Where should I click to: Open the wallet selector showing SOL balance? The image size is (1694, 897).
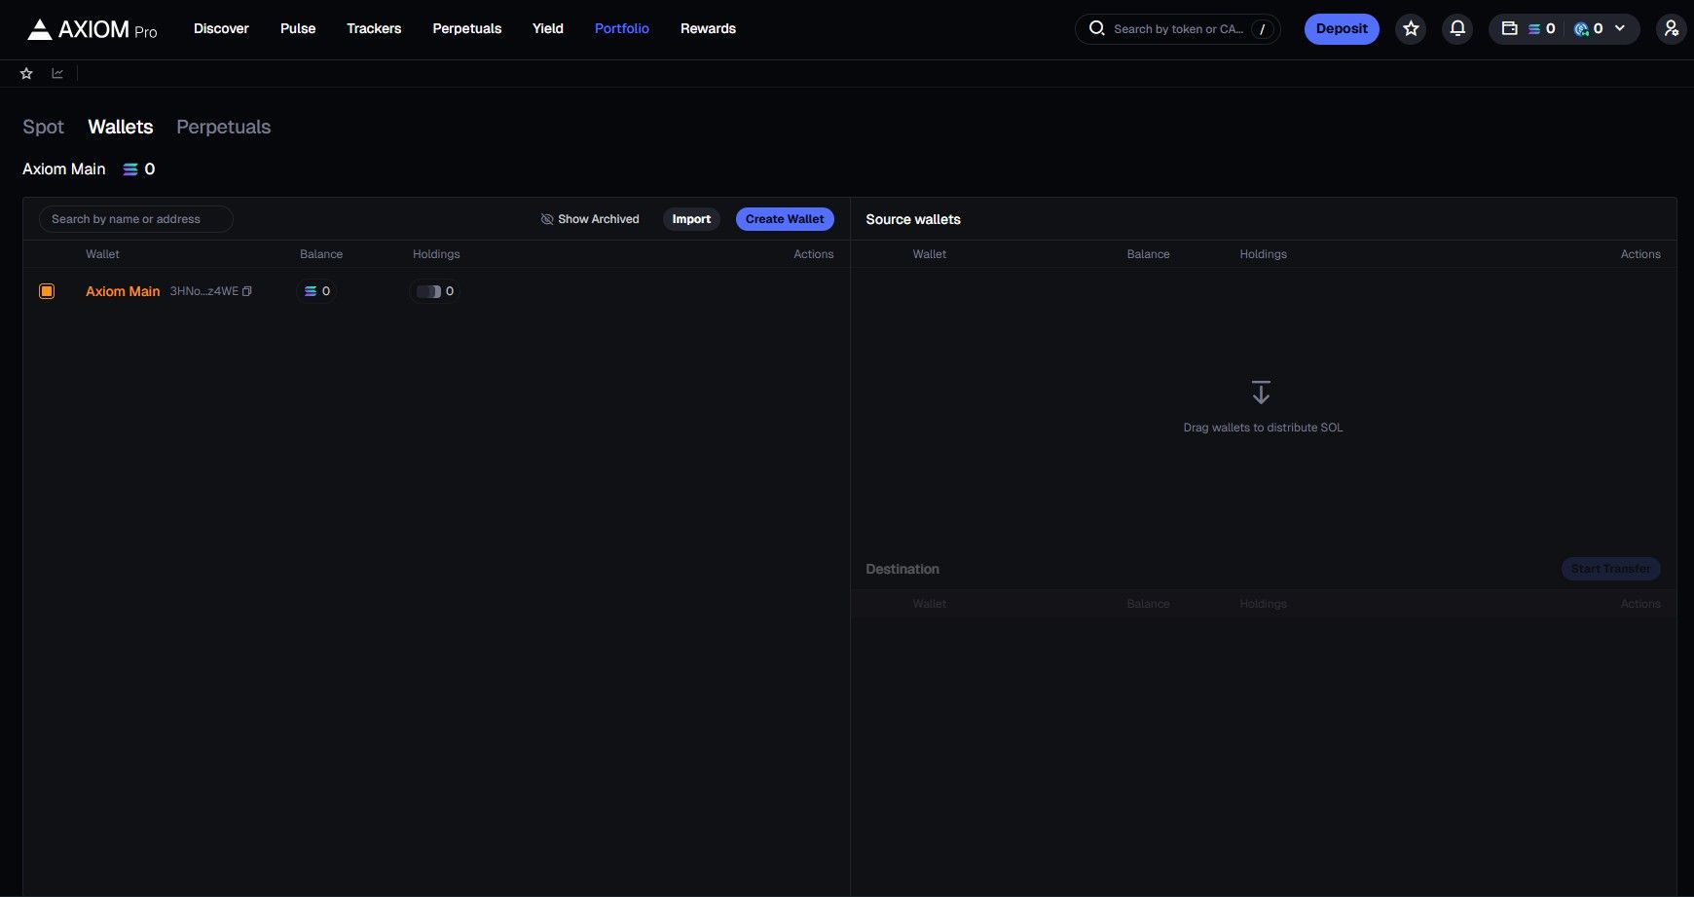tap(1528, 29)
